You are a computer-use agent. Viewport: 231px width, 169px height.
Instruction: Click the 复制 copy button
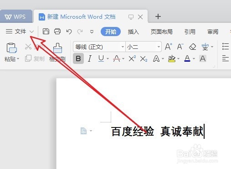point(35,58)
